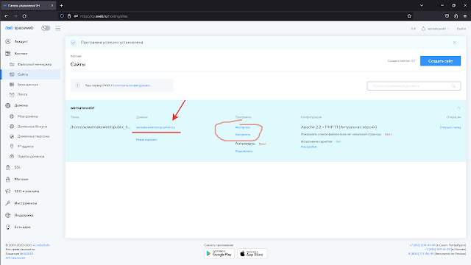Click the St. Petersburg phone number

pos(422,245)
